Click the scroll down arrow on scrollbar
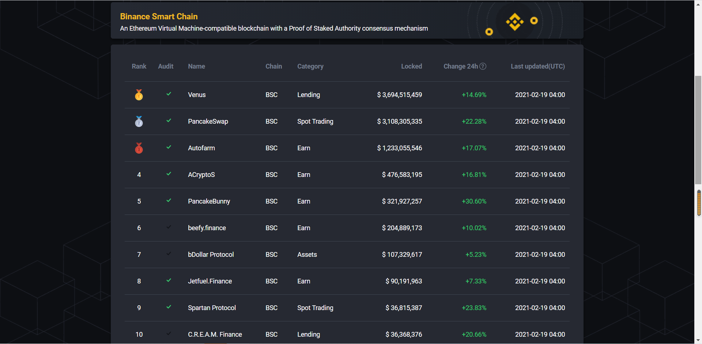Screen dimensions: 702x344 coord(698,340)
